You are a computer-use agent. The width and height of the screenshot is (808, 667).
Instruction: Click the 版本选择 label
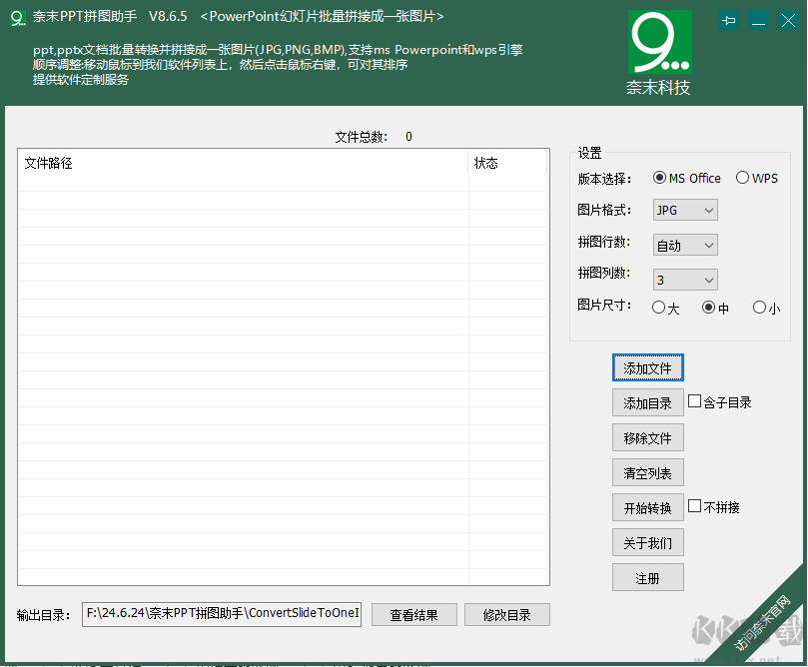click(604, 179)
